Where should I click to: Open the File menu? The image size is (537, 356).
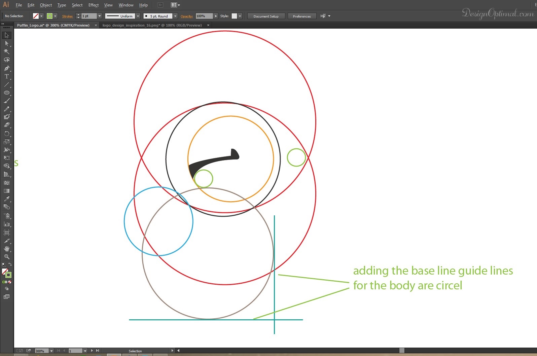(19, 5)
